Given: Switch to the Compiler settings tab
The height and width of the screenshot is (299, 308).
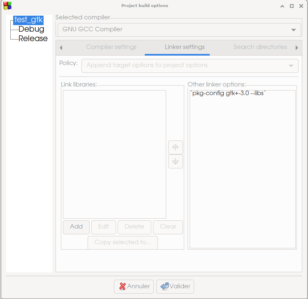Looking at the screenshot, I should pyautogui.click(x=111, y=47).
